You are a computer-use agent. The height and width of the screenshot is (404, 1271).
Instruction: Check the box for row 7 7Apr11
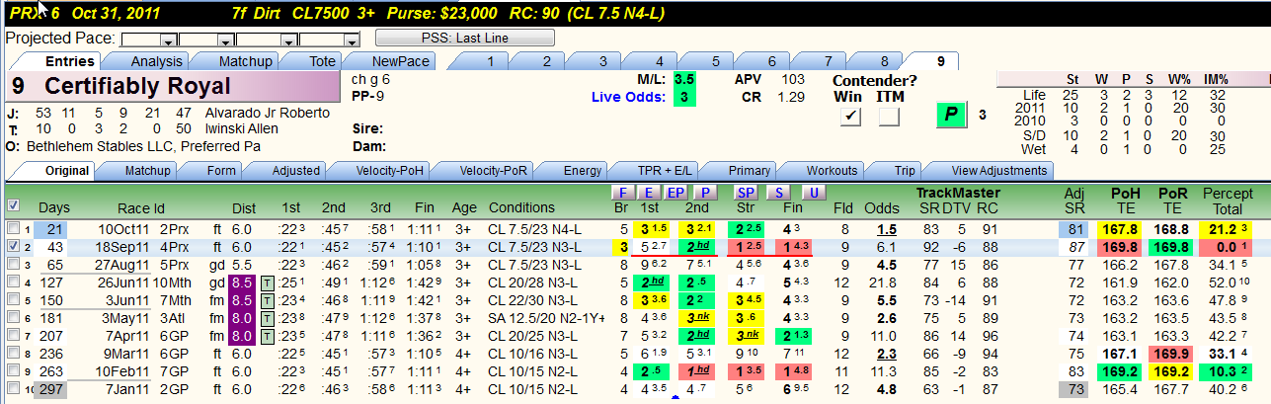tap(13, 335)
